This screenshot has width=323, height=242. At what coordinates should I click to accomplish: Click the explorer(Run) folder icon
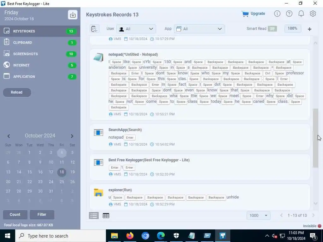[x=98, y=193]
